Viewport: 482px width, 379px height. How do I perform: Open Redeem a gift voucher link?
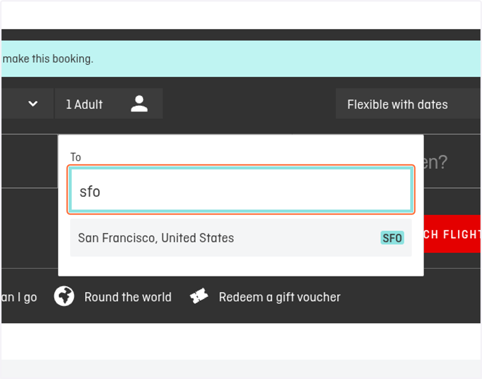click(280, 297)
